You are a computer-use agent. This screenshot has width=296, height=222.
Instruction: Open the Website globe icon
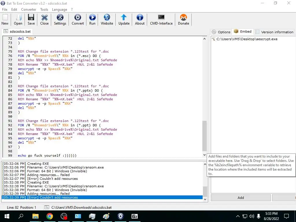tap(107, 19)
